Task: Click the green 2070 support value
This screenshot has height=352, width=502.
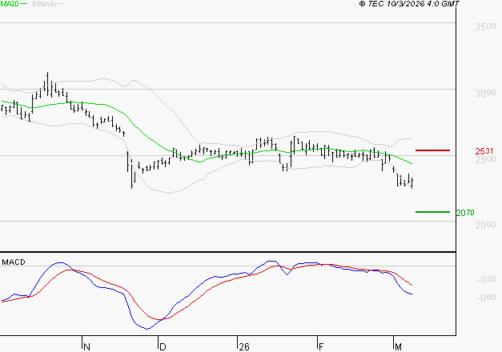Action: click(x=465, y=213)
